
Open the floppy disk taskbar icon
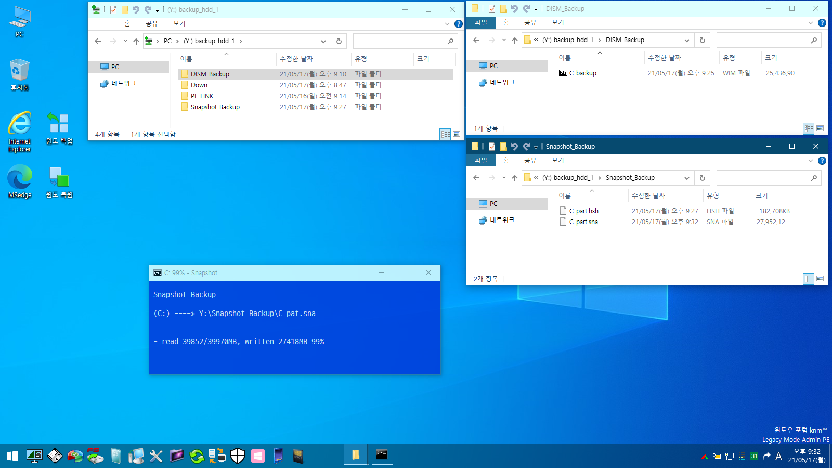tap(55, 456)
